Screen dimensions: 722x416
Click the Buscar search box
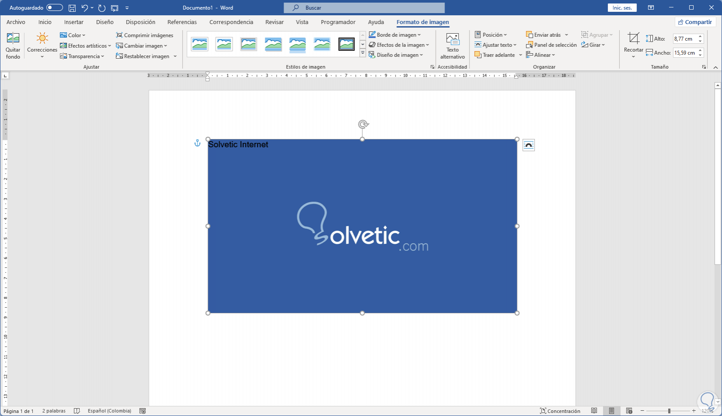coord(364,8)
